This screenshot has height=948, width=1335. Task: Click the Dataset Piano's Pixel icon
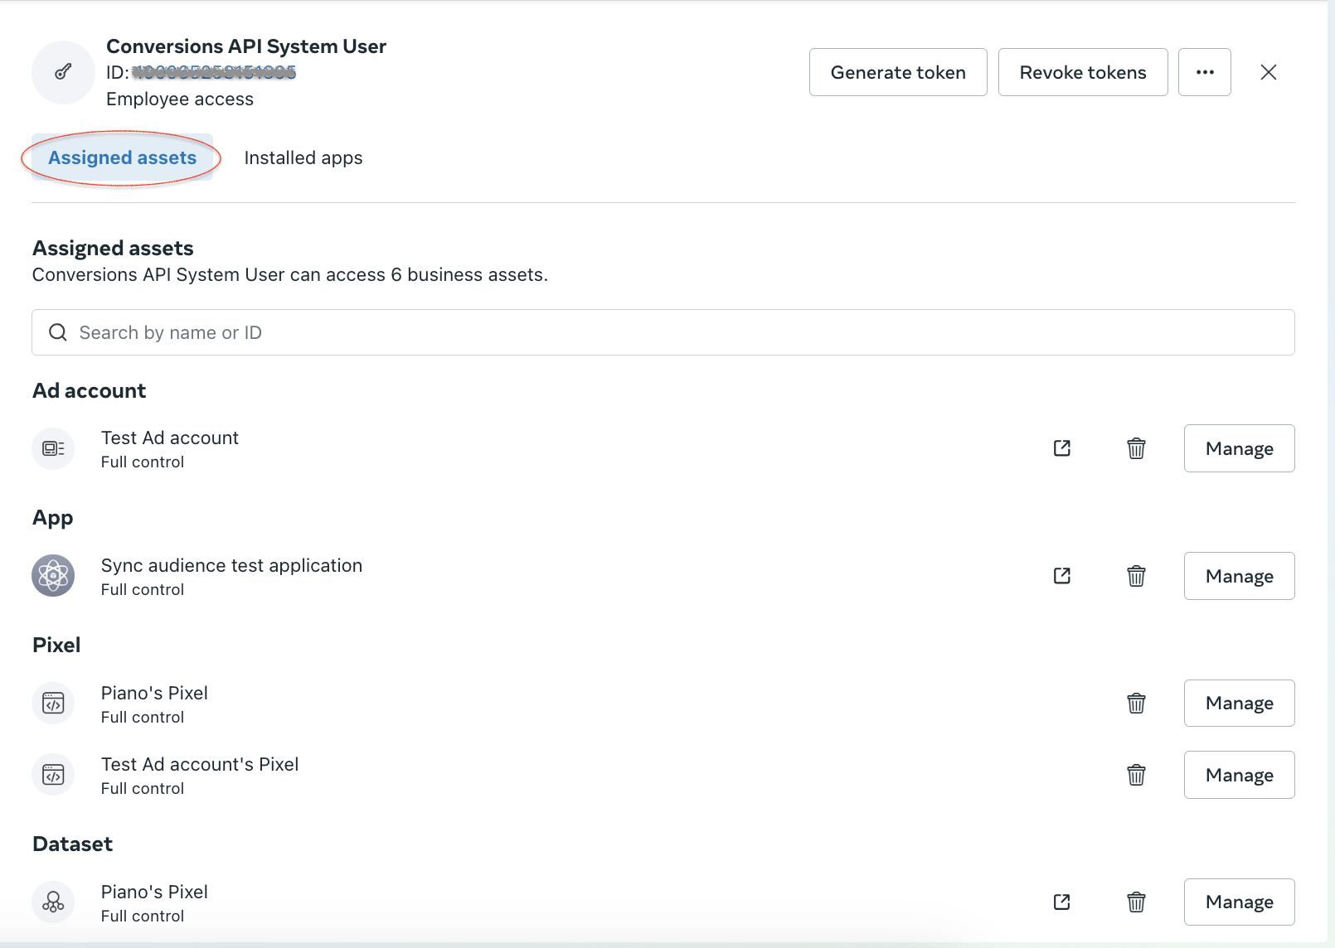click(x=53, y=902)
